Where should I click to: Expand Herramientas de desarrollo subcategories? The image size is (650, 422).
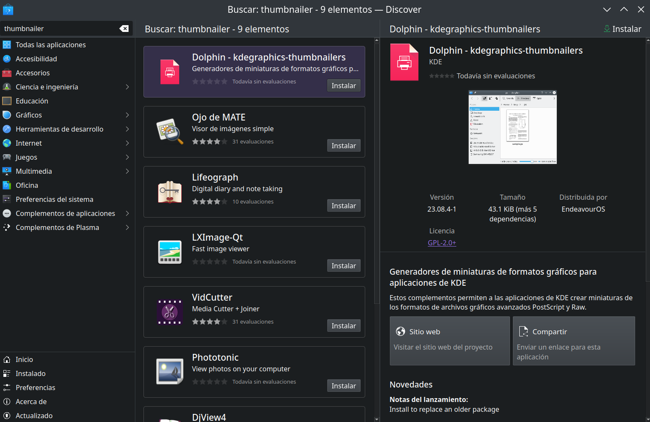[127, 129]
